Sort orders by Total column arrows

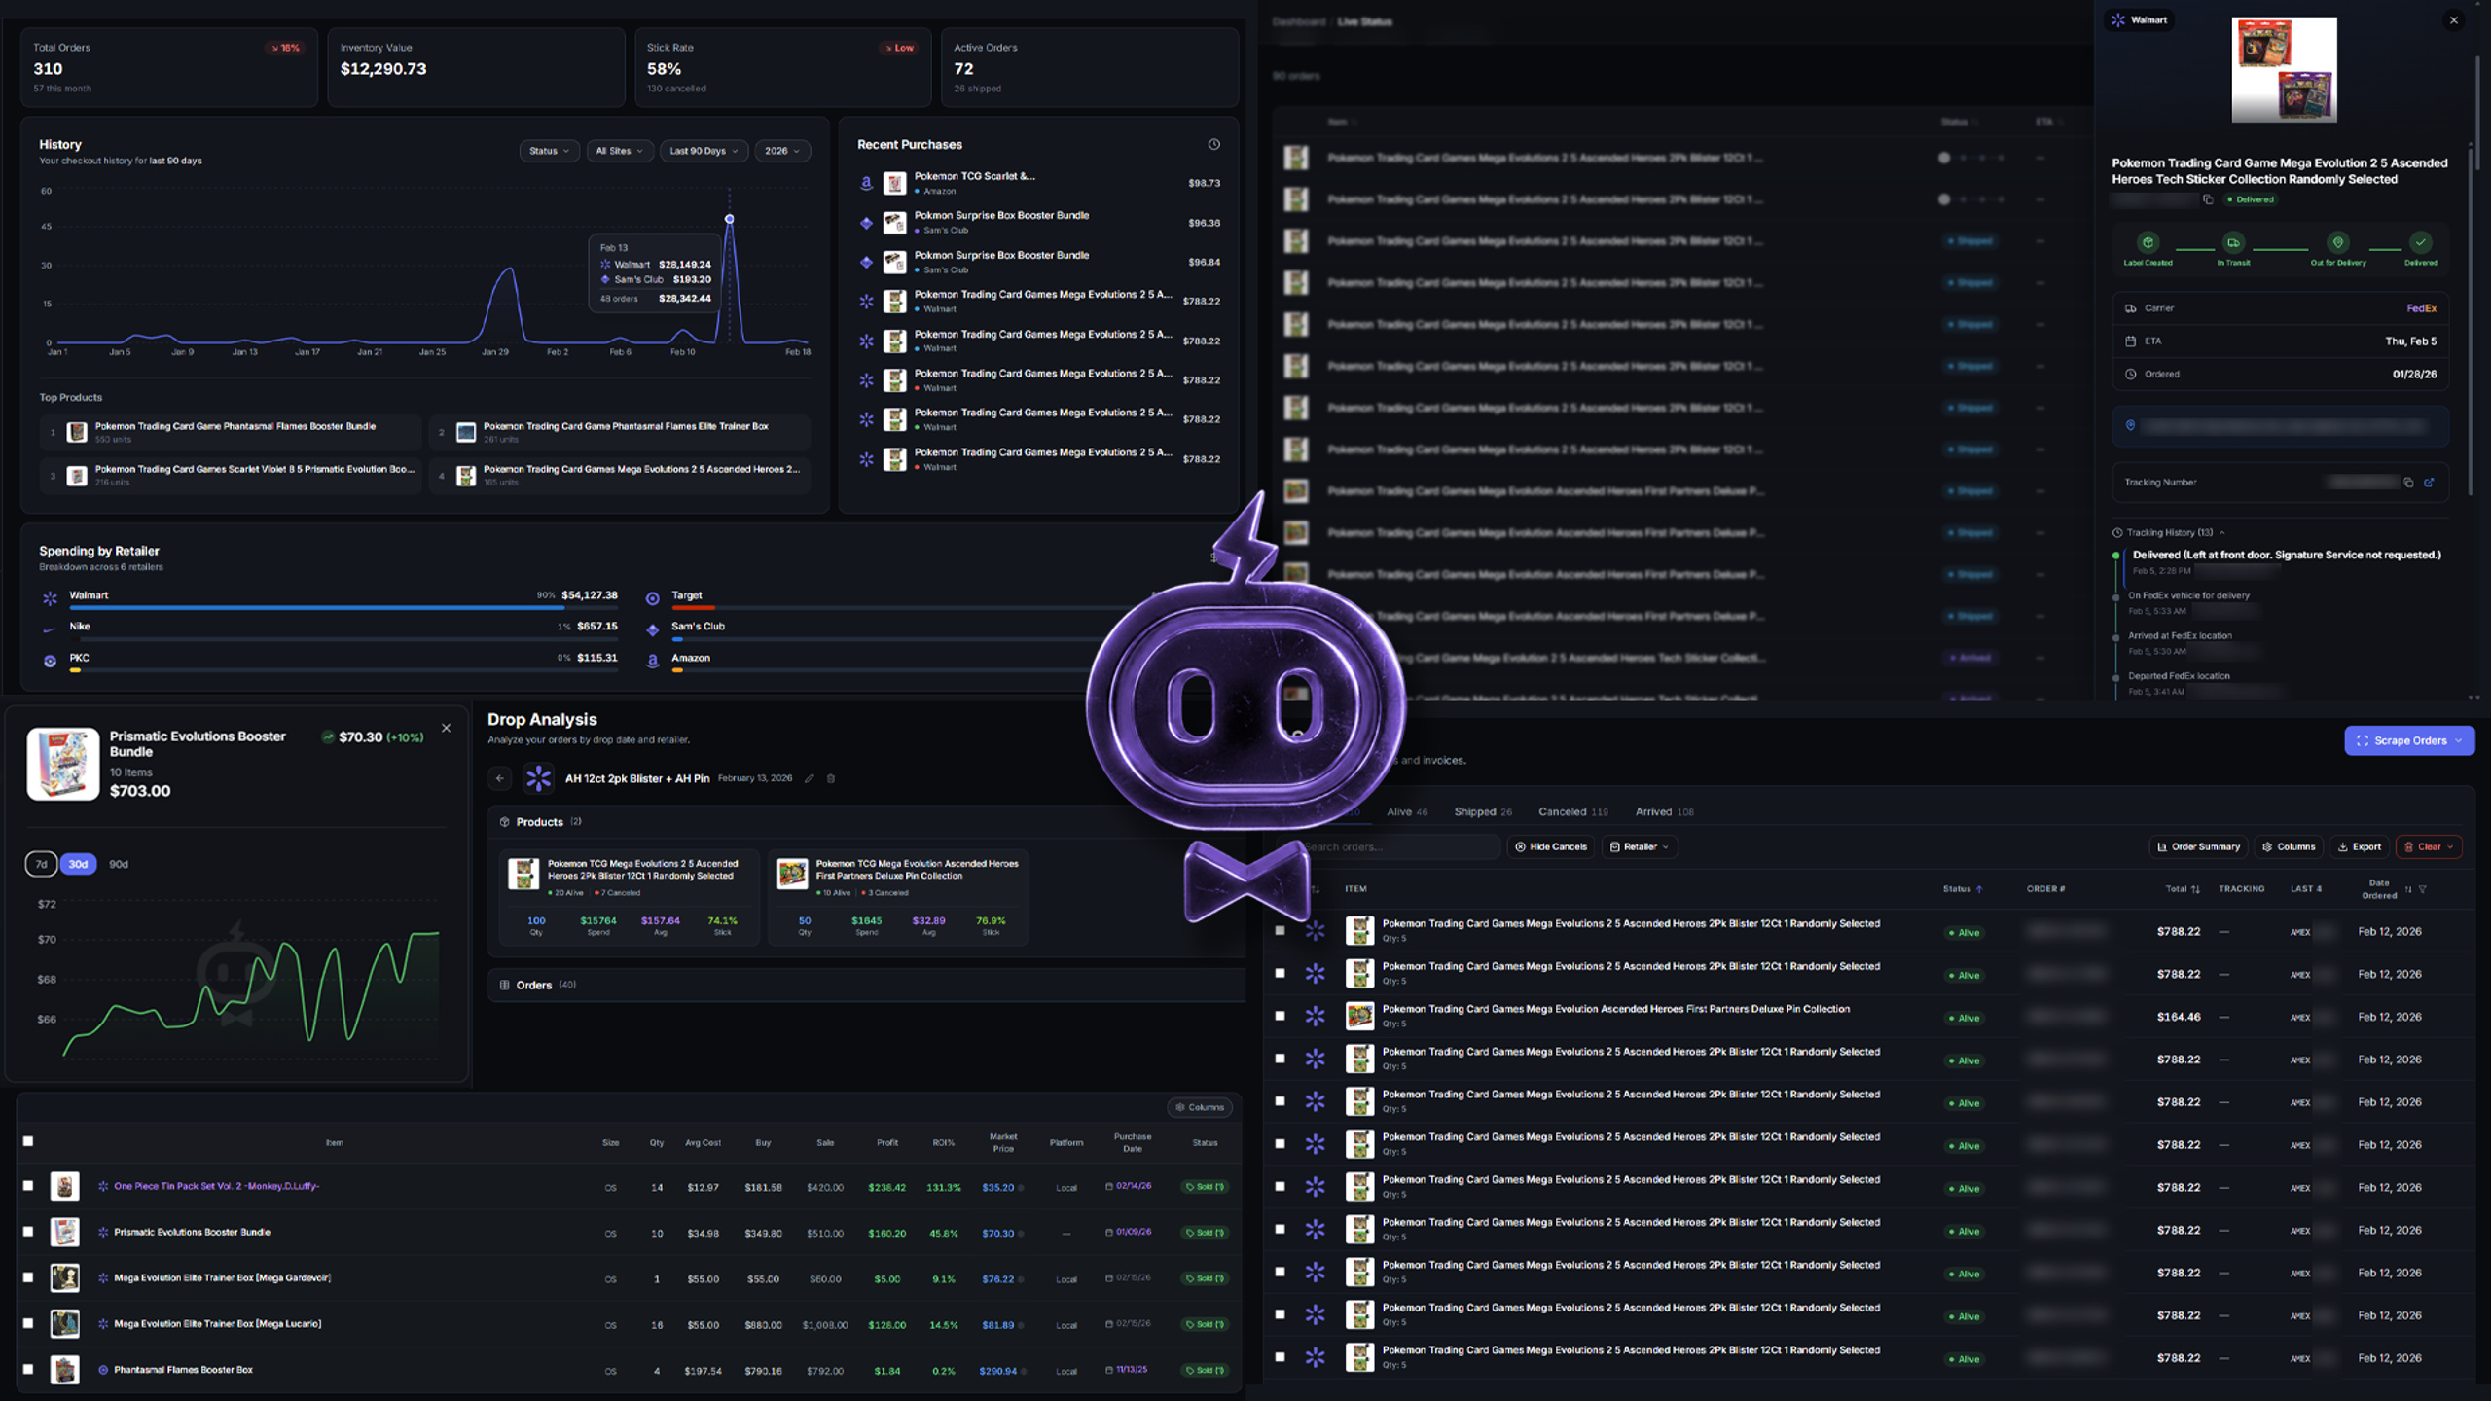(x=2196, y=889)
